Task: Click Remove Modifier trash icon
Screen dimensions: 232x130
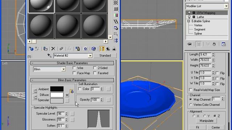Action: 214,44
